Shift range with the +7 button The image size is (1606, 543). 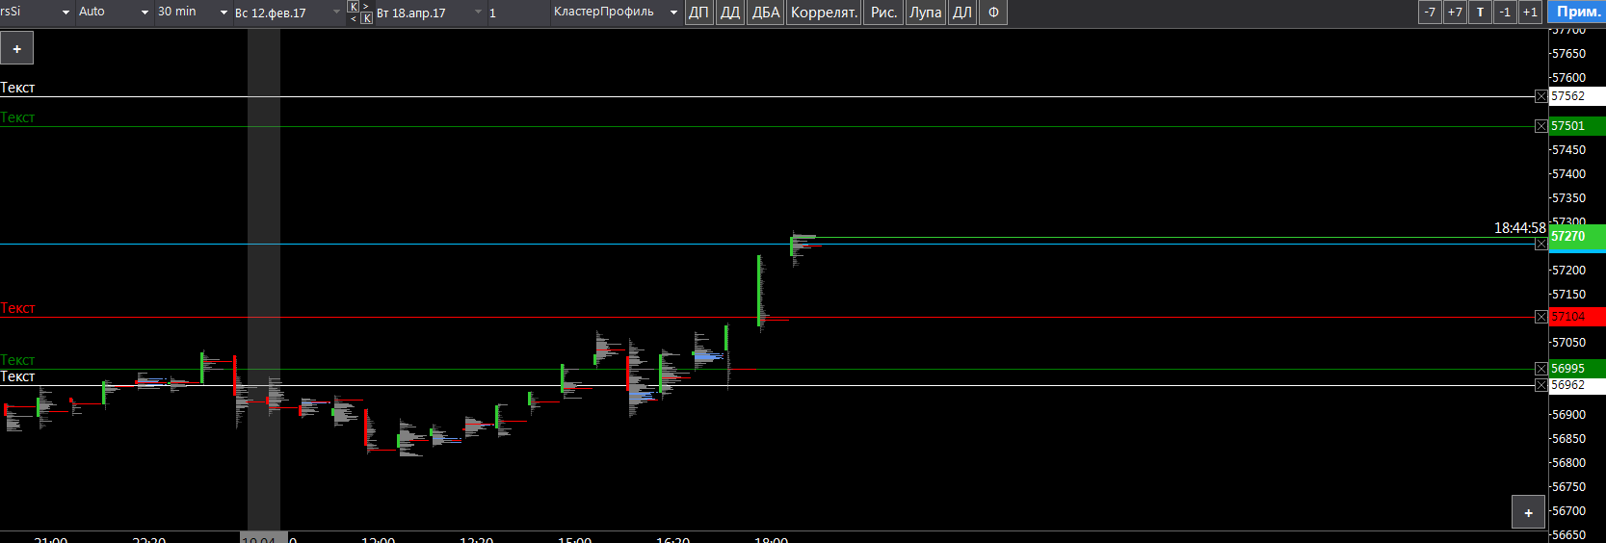click(1455, 13)
